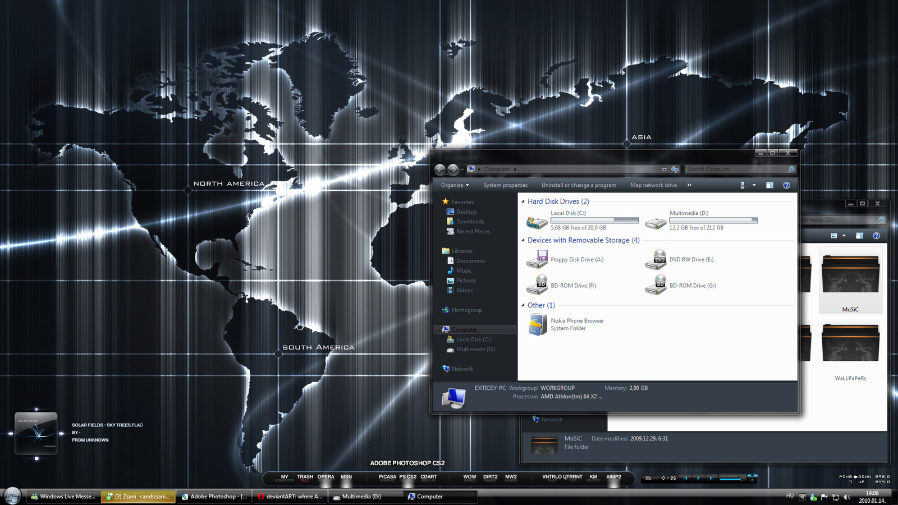
Task: Click System properties in toolbar
Action: pos(506,185)
